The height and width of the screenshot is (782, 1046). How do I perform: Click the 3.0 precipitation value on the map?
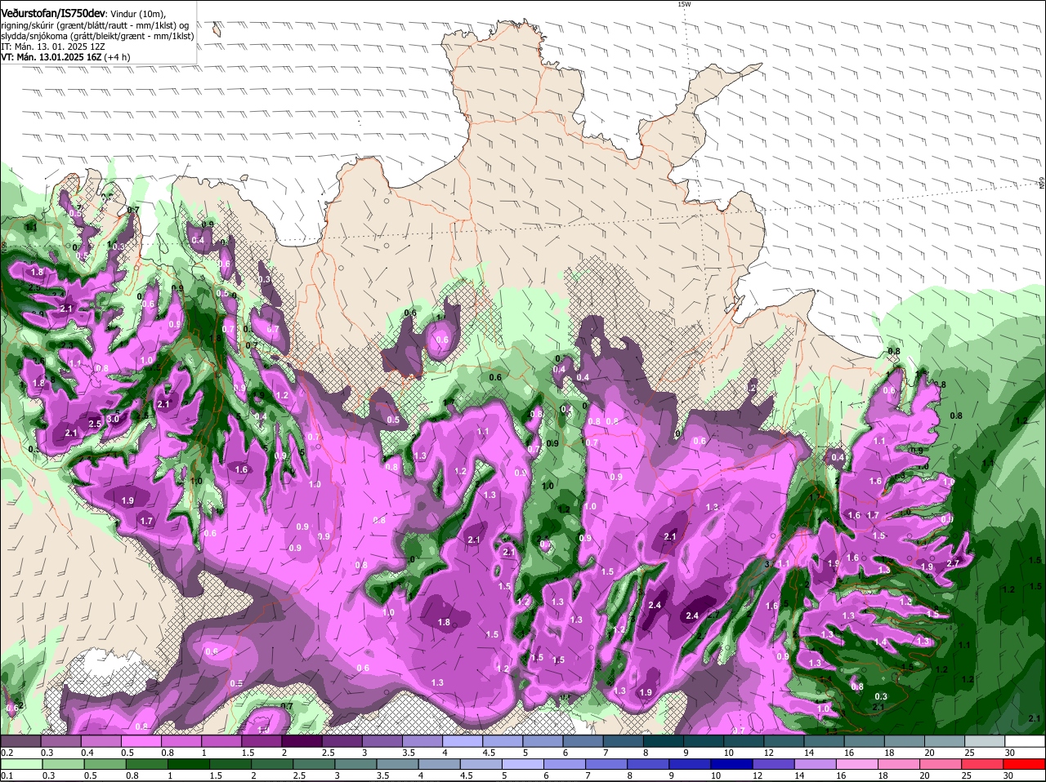(113, 419)
